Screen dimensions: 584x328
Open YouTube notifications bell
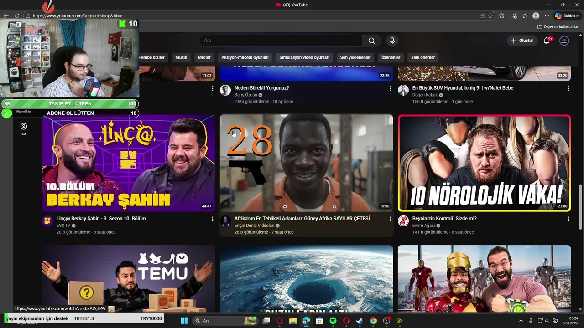[547, 41]
